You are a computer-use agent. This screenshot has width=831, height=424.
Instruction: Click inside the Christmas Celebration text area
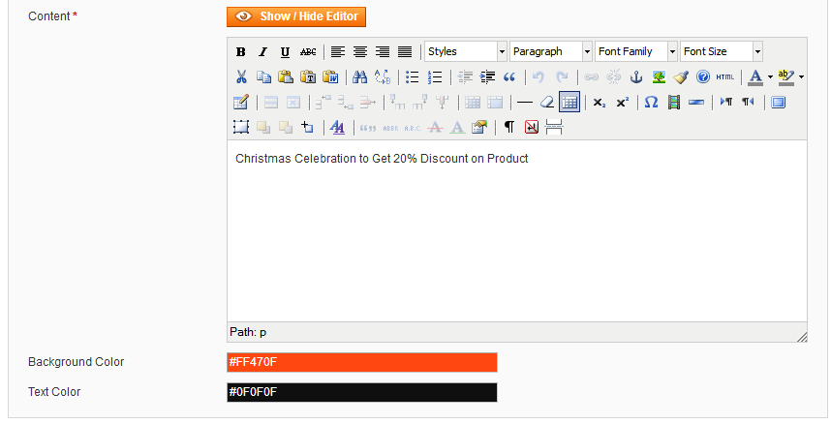516,232
